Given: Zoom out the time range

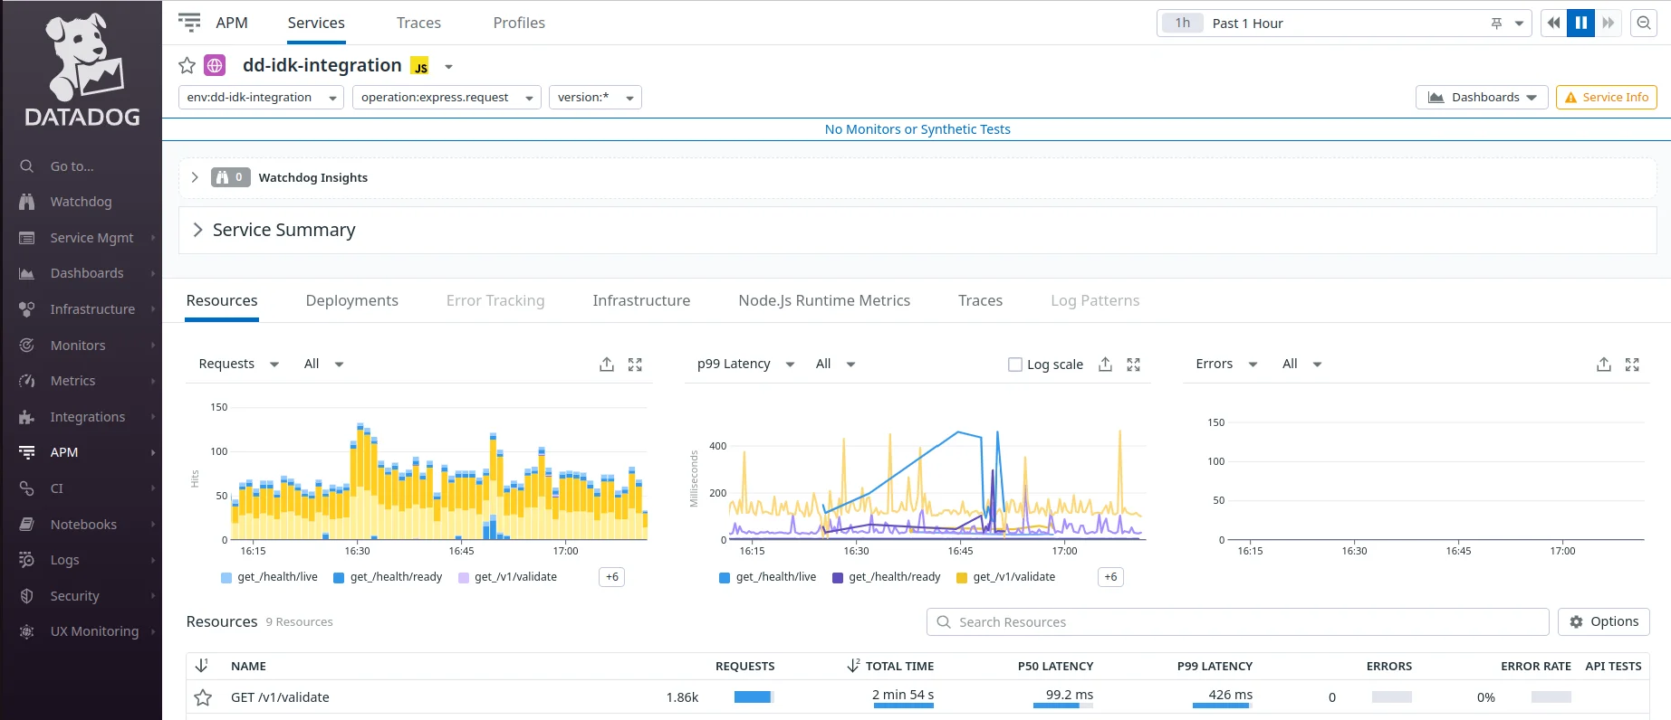Looking at the screenshot, I should [x=1644, y=23].
